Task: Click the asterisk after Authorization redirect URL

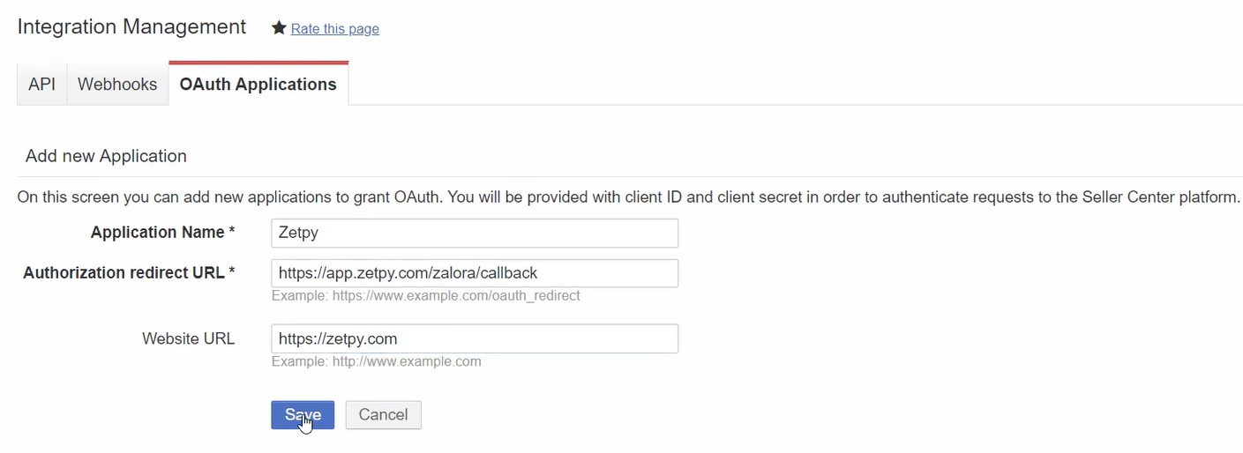Action: pyautogui.click(x=232, y=272)
